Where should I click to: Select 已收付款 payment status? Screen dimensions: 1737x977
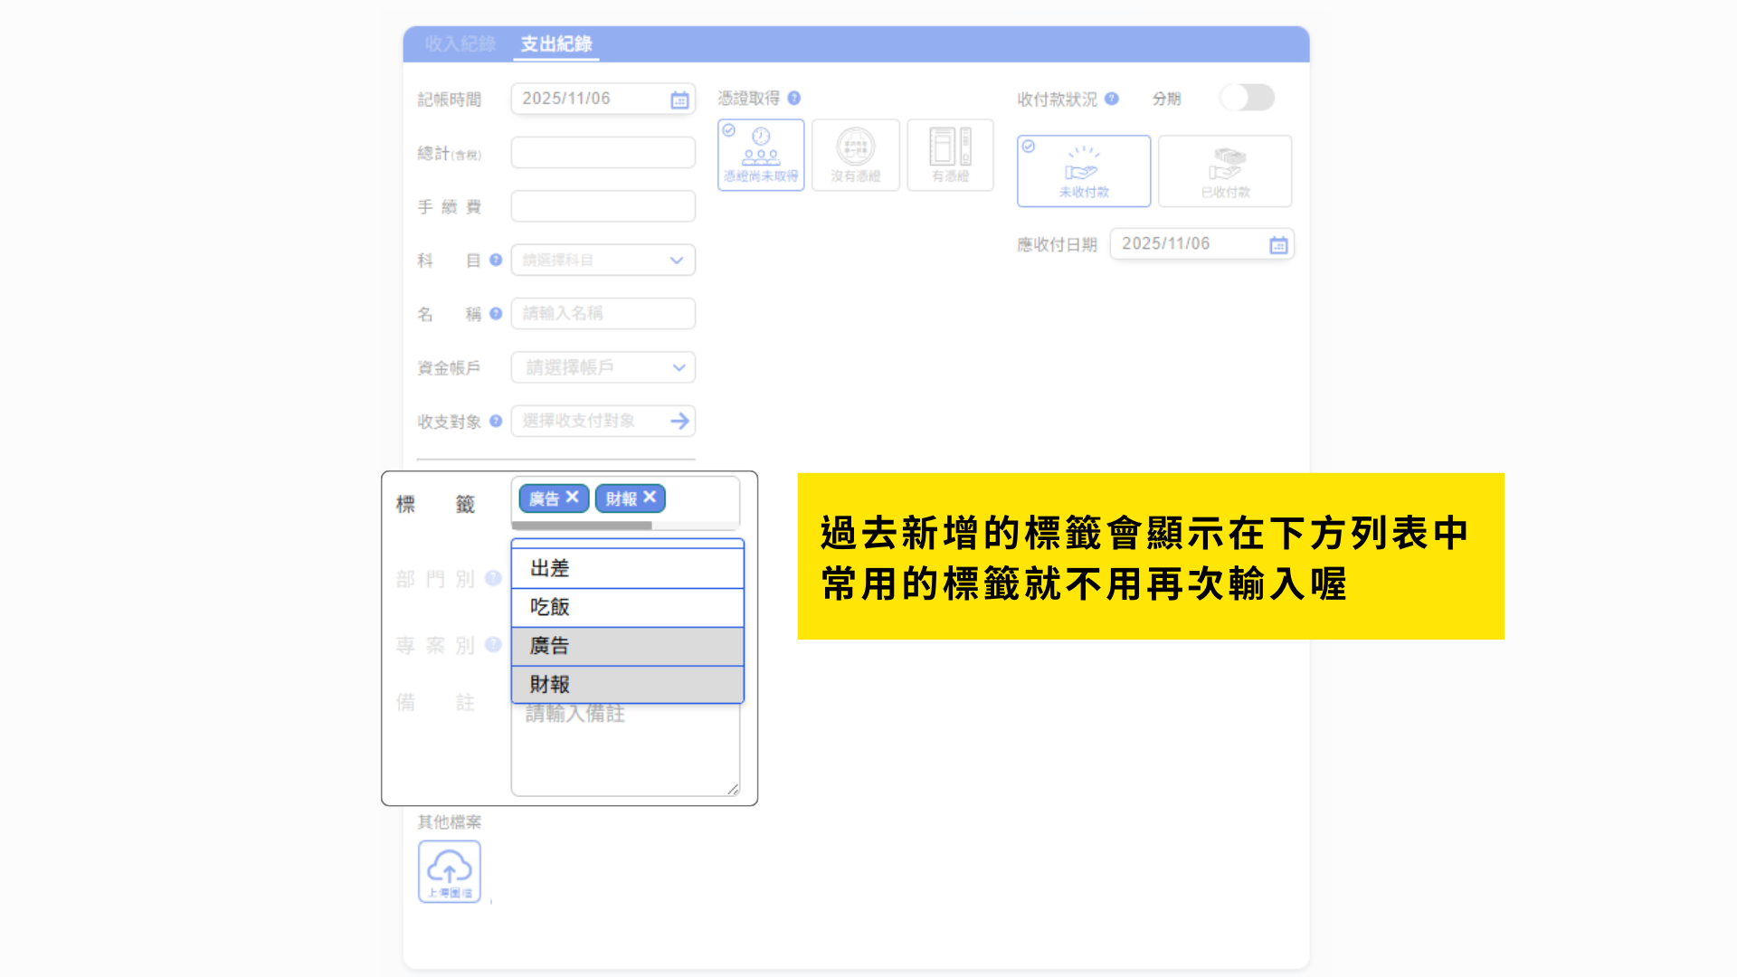[1224, 171]
